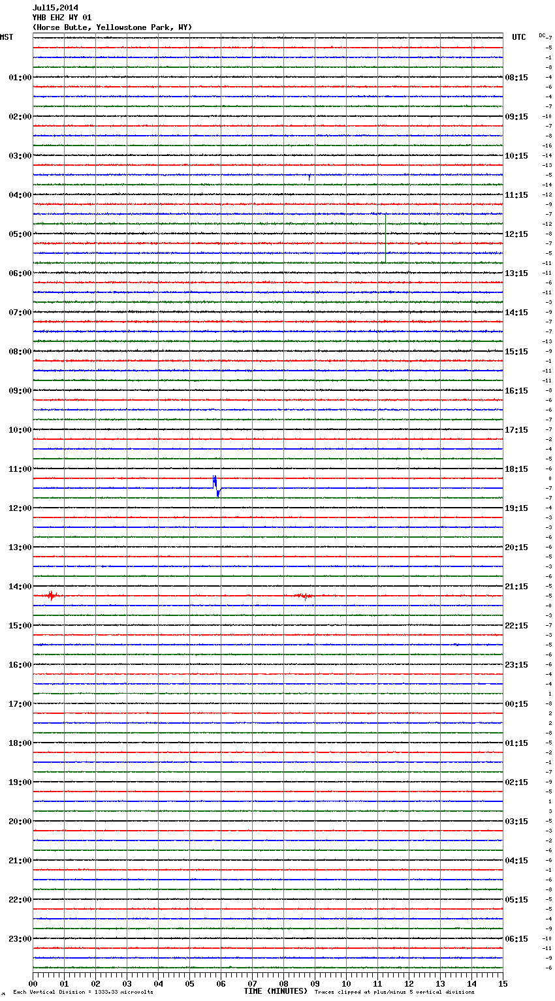The image size is (555, 1001).
Task: Click the 12:00 MST time label
Action: pyautogui.click(x=20, y=508)
